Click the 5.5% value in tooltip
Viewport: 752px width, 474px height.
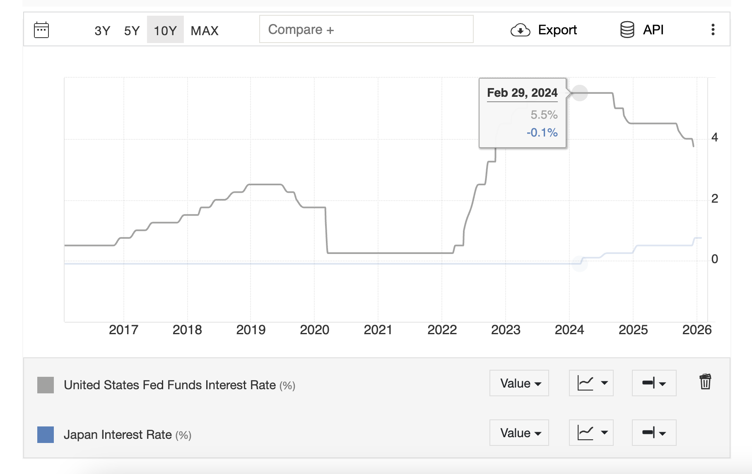click(x=544, y=115)
